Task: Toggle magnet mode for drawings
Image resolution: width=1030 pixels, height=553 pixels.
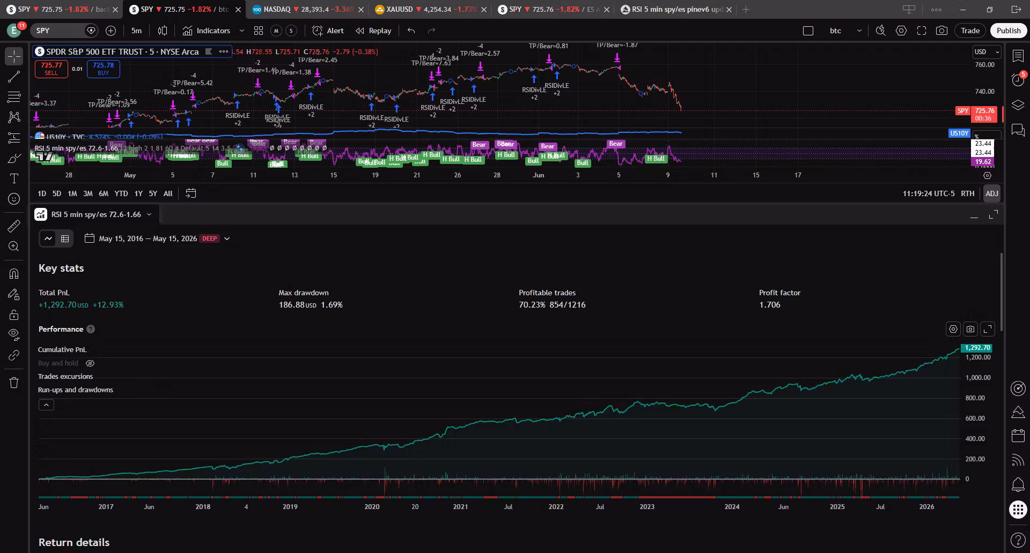Action: click(x=14, y=274)
